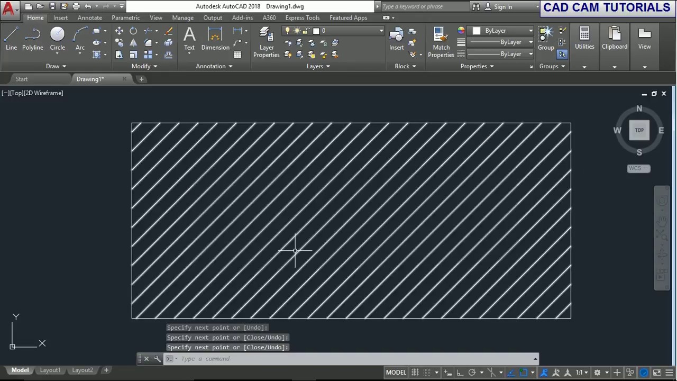Screen dimensions: 677x381
Task: Click the Move tool icon
Action: 119,31
